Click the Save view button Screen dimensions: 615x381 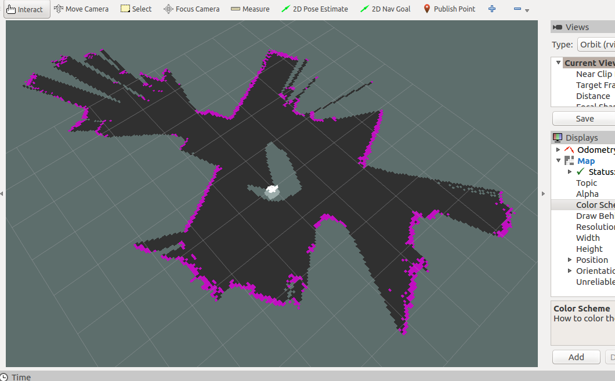click(x=584, y=119)
